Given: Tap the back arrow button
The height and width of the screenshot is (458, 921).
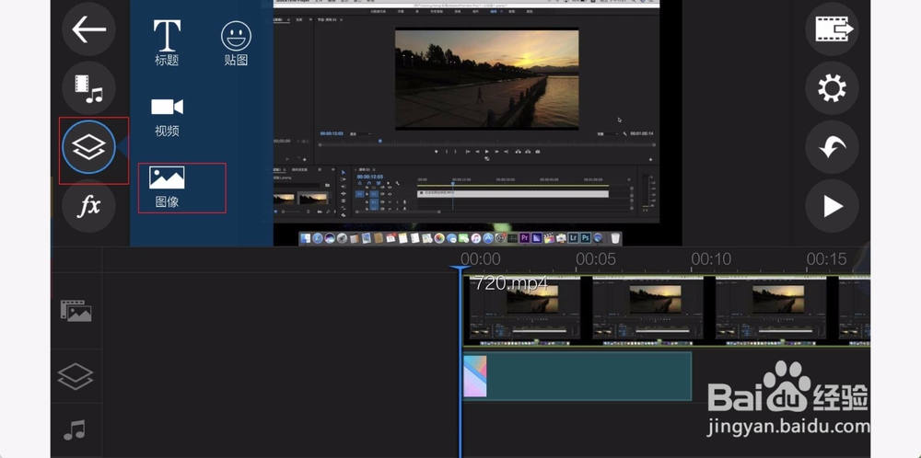Looking at the screenshot, I should [x=88, y=29].
